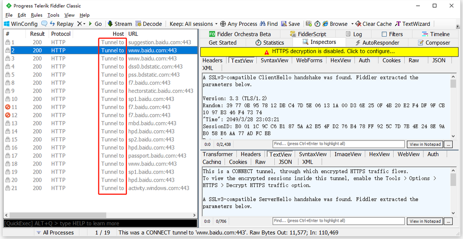This screenshot has width=463, height=239.
Task: Open the Rules menu
Action: [x=37, y=15]
